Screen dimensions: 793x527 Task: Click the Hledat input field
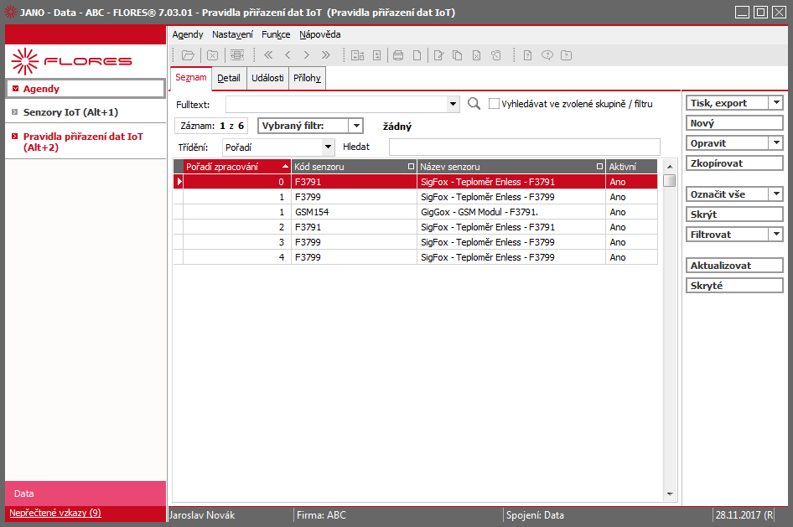tap(525, 147)
